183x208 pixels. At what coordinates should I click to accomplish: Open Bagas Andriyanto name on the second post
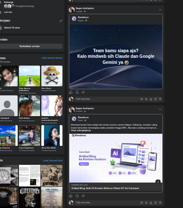(x=85, y=108)
